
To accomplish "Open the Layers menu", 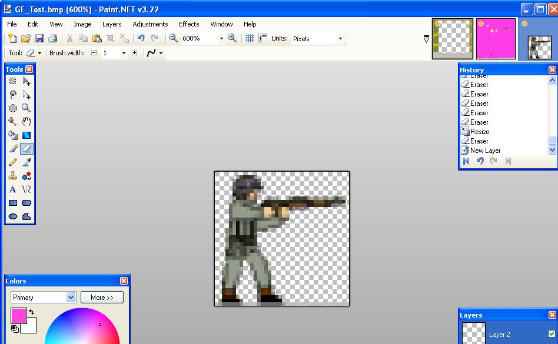I will (112, 24).
